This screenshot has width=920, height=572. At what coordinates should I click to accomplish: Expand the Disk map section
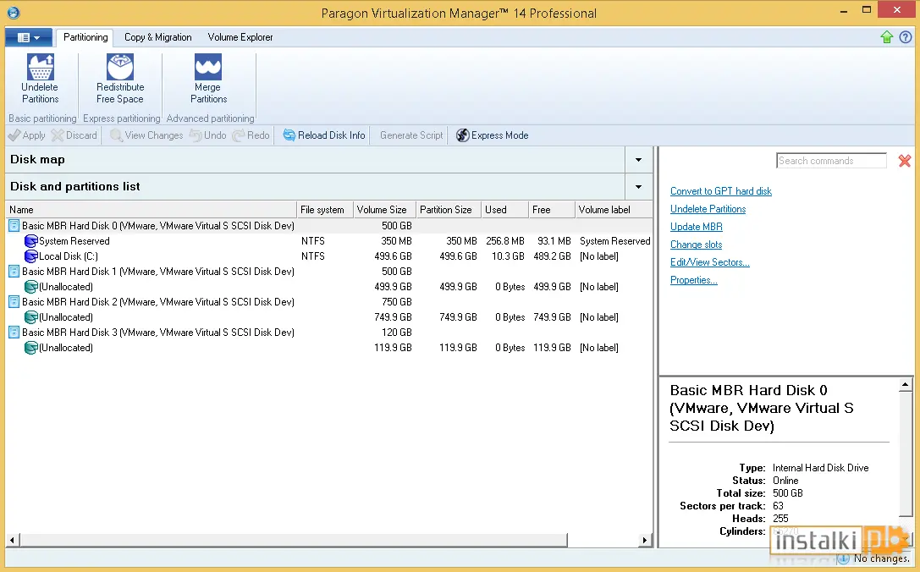coord(638,160)
